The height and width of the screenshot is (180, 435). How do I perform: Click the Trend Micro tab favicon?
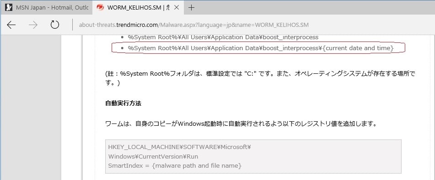point(100,7)
